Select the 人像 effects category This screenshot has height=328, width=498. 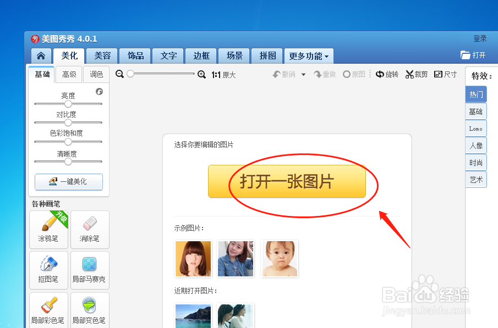(476, 146)
